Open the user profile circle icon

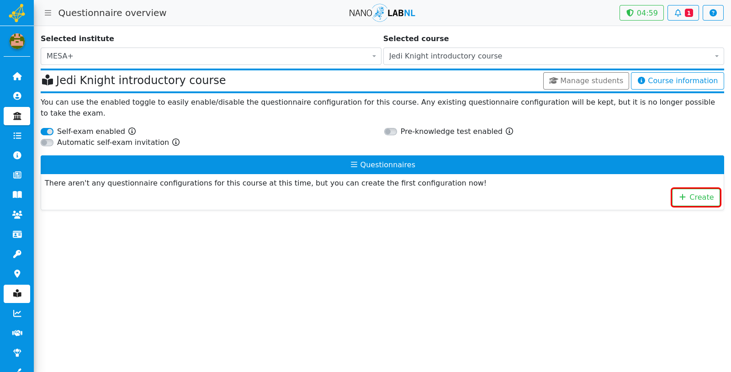coord(17,96)
